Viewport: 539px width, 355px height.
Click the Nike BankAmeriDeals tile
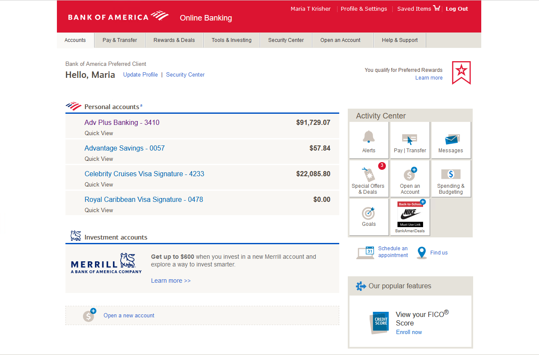coord(410,217)
